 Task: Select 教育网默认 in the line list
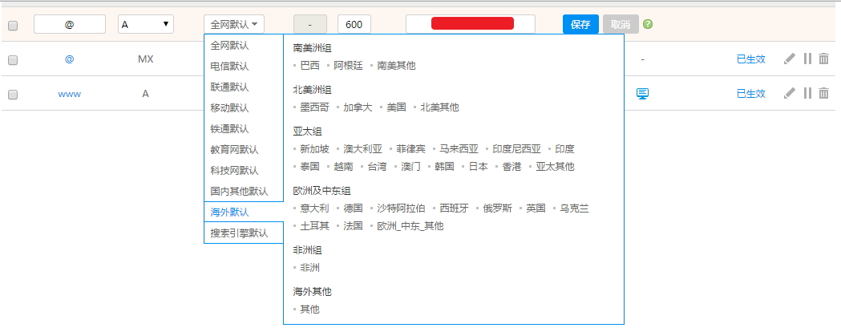(x=234, y=150)
